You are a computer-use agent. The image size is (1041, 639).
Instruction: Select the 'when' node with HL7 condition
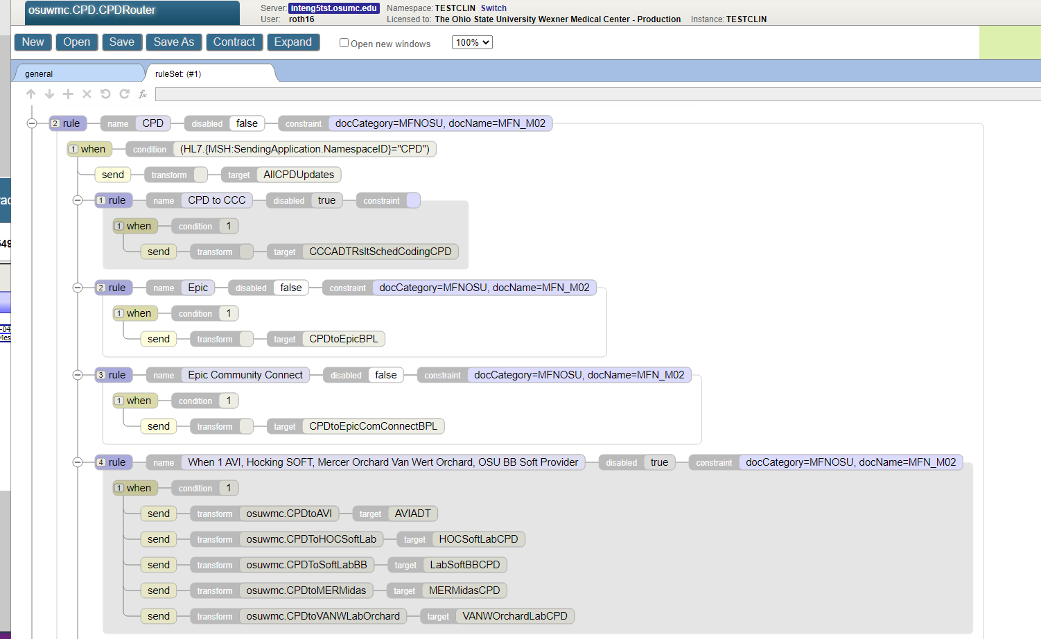point(89,149)
